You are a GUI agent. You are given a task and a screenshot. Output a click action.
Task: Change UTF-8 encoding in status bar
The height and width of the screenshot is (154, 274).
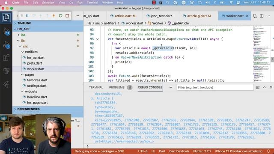tap(143, 151)
